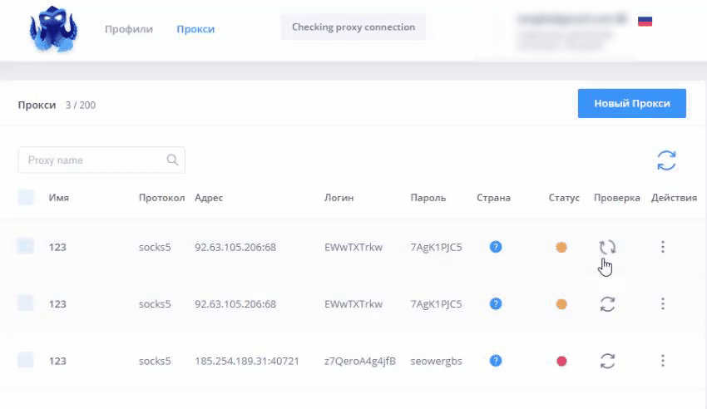
Task: Open actions menu of 185.254.189.31:40721 row
Action: pos(662,360)
